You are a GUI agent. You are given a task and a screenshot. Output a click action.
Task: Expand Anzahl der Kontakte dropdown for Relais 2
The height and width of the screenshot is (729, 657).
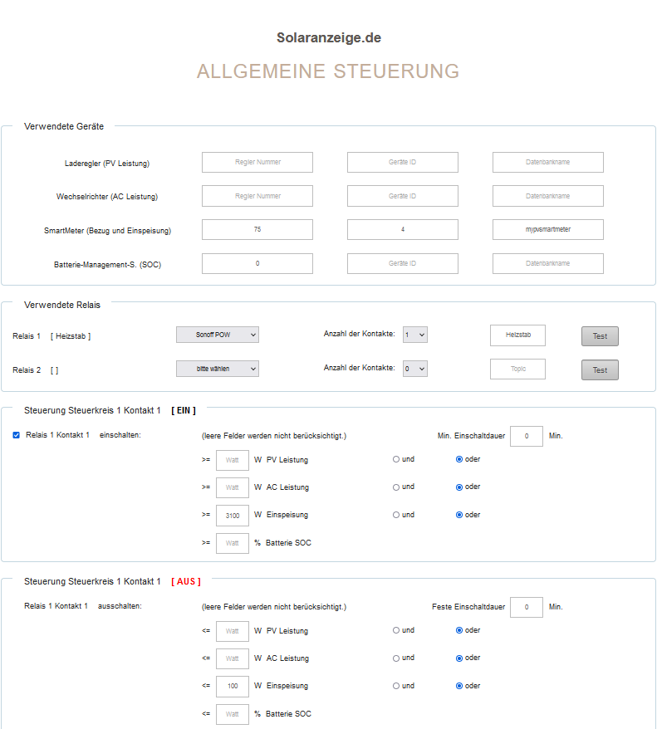tap(414, 368)
